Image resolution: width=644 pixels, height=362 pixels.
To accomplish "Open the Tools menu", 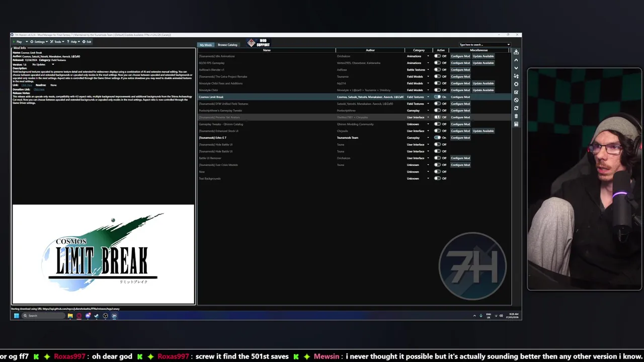I will (x=57, y=42).
